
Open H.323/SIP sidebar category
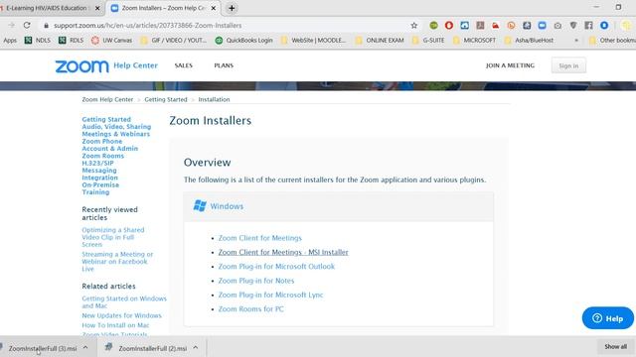[97, 163]
